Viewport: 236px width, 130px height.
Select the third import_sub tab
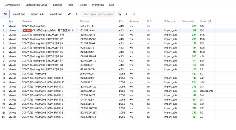[56, 14]
